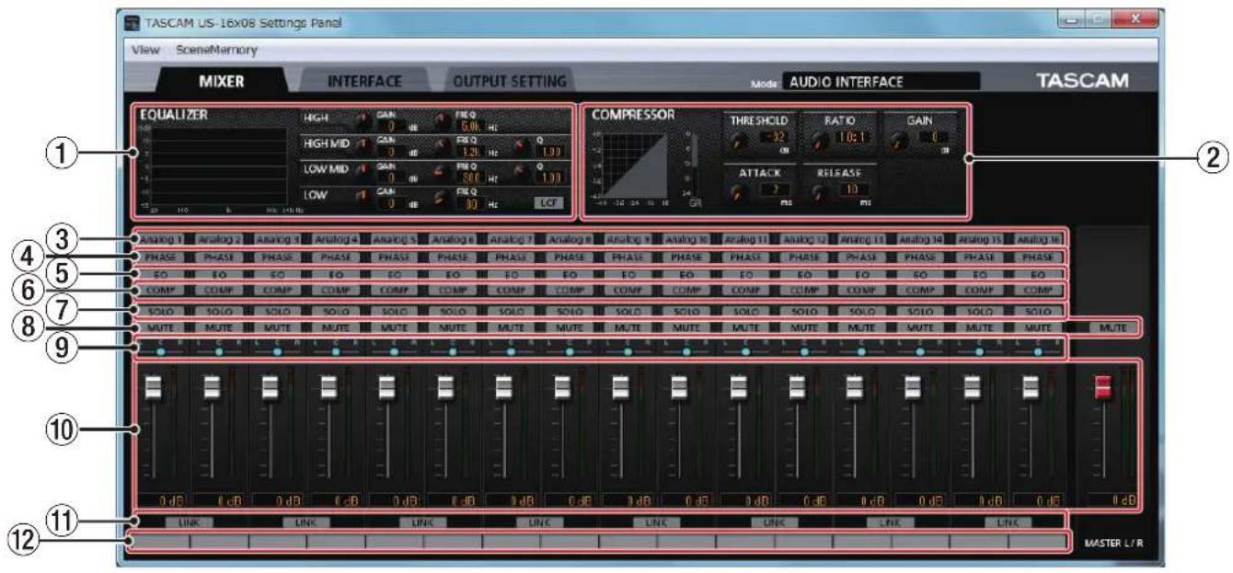Click the equalizer frequency response graph
The height and width of the screenshot is (573, 1233).
pyautogui.click(x=220, y=166)
